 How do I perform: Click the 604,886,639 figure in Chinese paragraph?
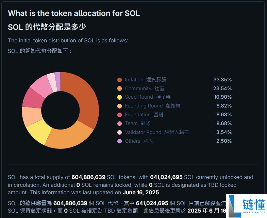(x=70, y=203)
